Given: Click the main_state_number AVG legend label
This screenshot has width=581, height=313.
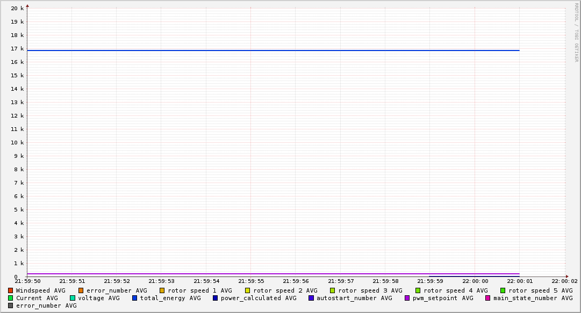Looking at the screenshot, I should 533,298.
